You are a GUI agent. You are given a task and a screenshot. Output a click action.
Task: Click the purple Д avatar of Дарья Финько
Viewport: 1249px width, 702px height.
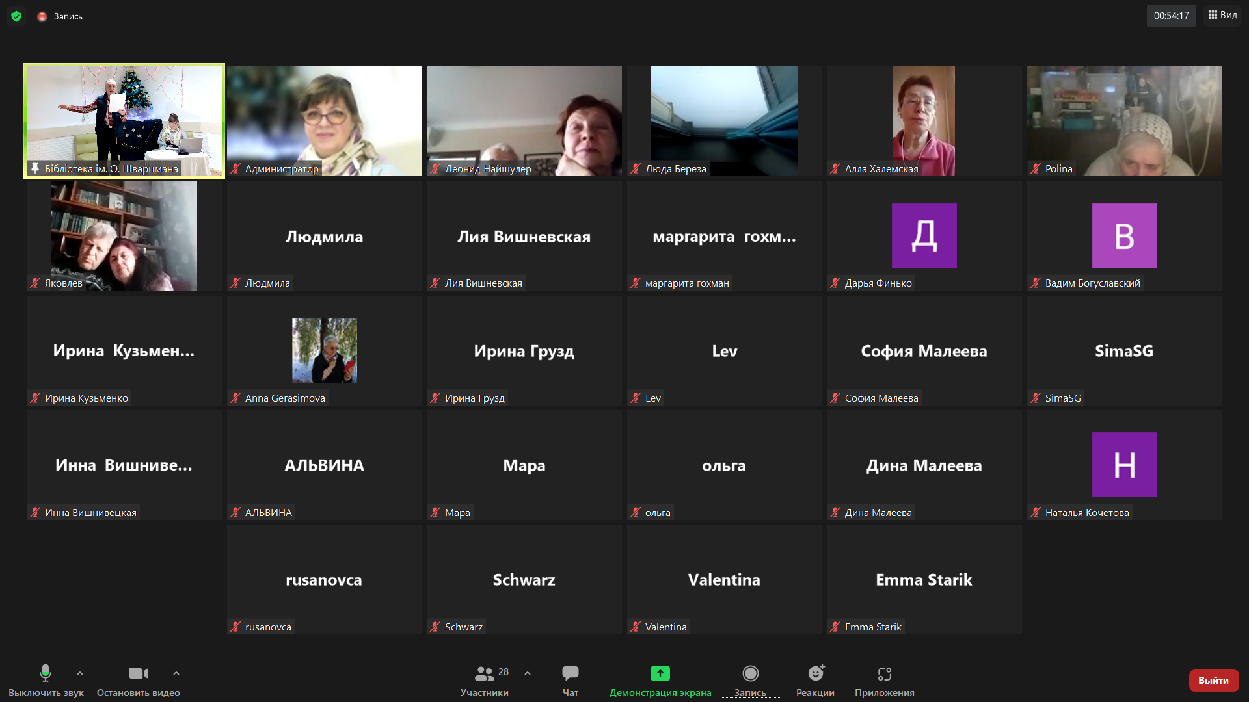(x=924, y=236)
